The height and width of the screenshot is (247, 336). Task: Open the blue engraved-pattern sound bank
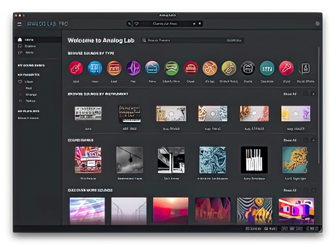tap(213, 160)
